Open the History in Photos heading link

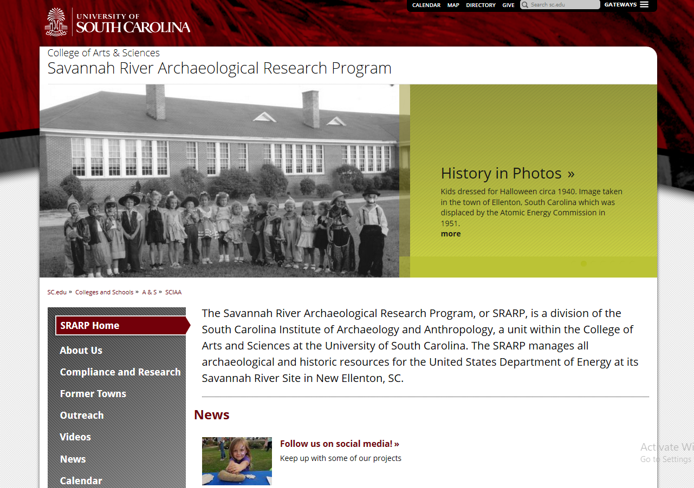[x=508, y=173]
